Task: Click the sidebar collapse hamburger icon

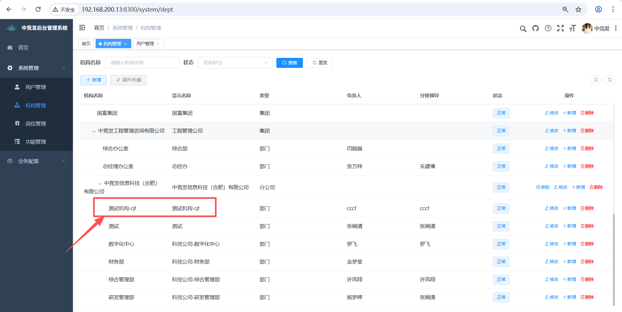Action: click(82, 28)
